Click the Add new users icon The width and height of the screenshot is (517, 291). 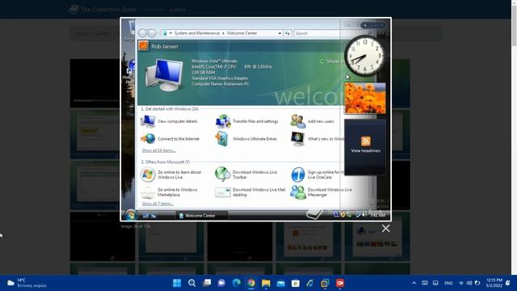pos(298,121)
